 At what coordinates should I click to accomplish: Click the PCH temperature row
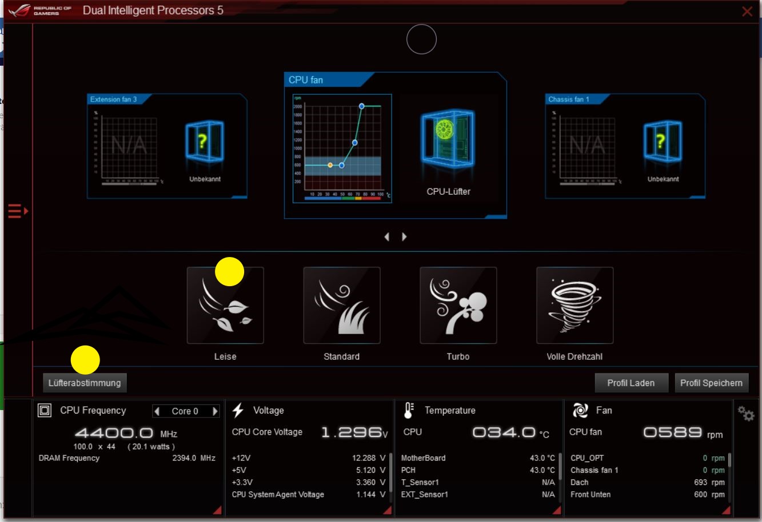(x=478, y=470)
